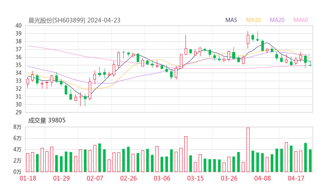Click the 40 price axis label
The image size is (317, 188).
click(x=18, y=26)
